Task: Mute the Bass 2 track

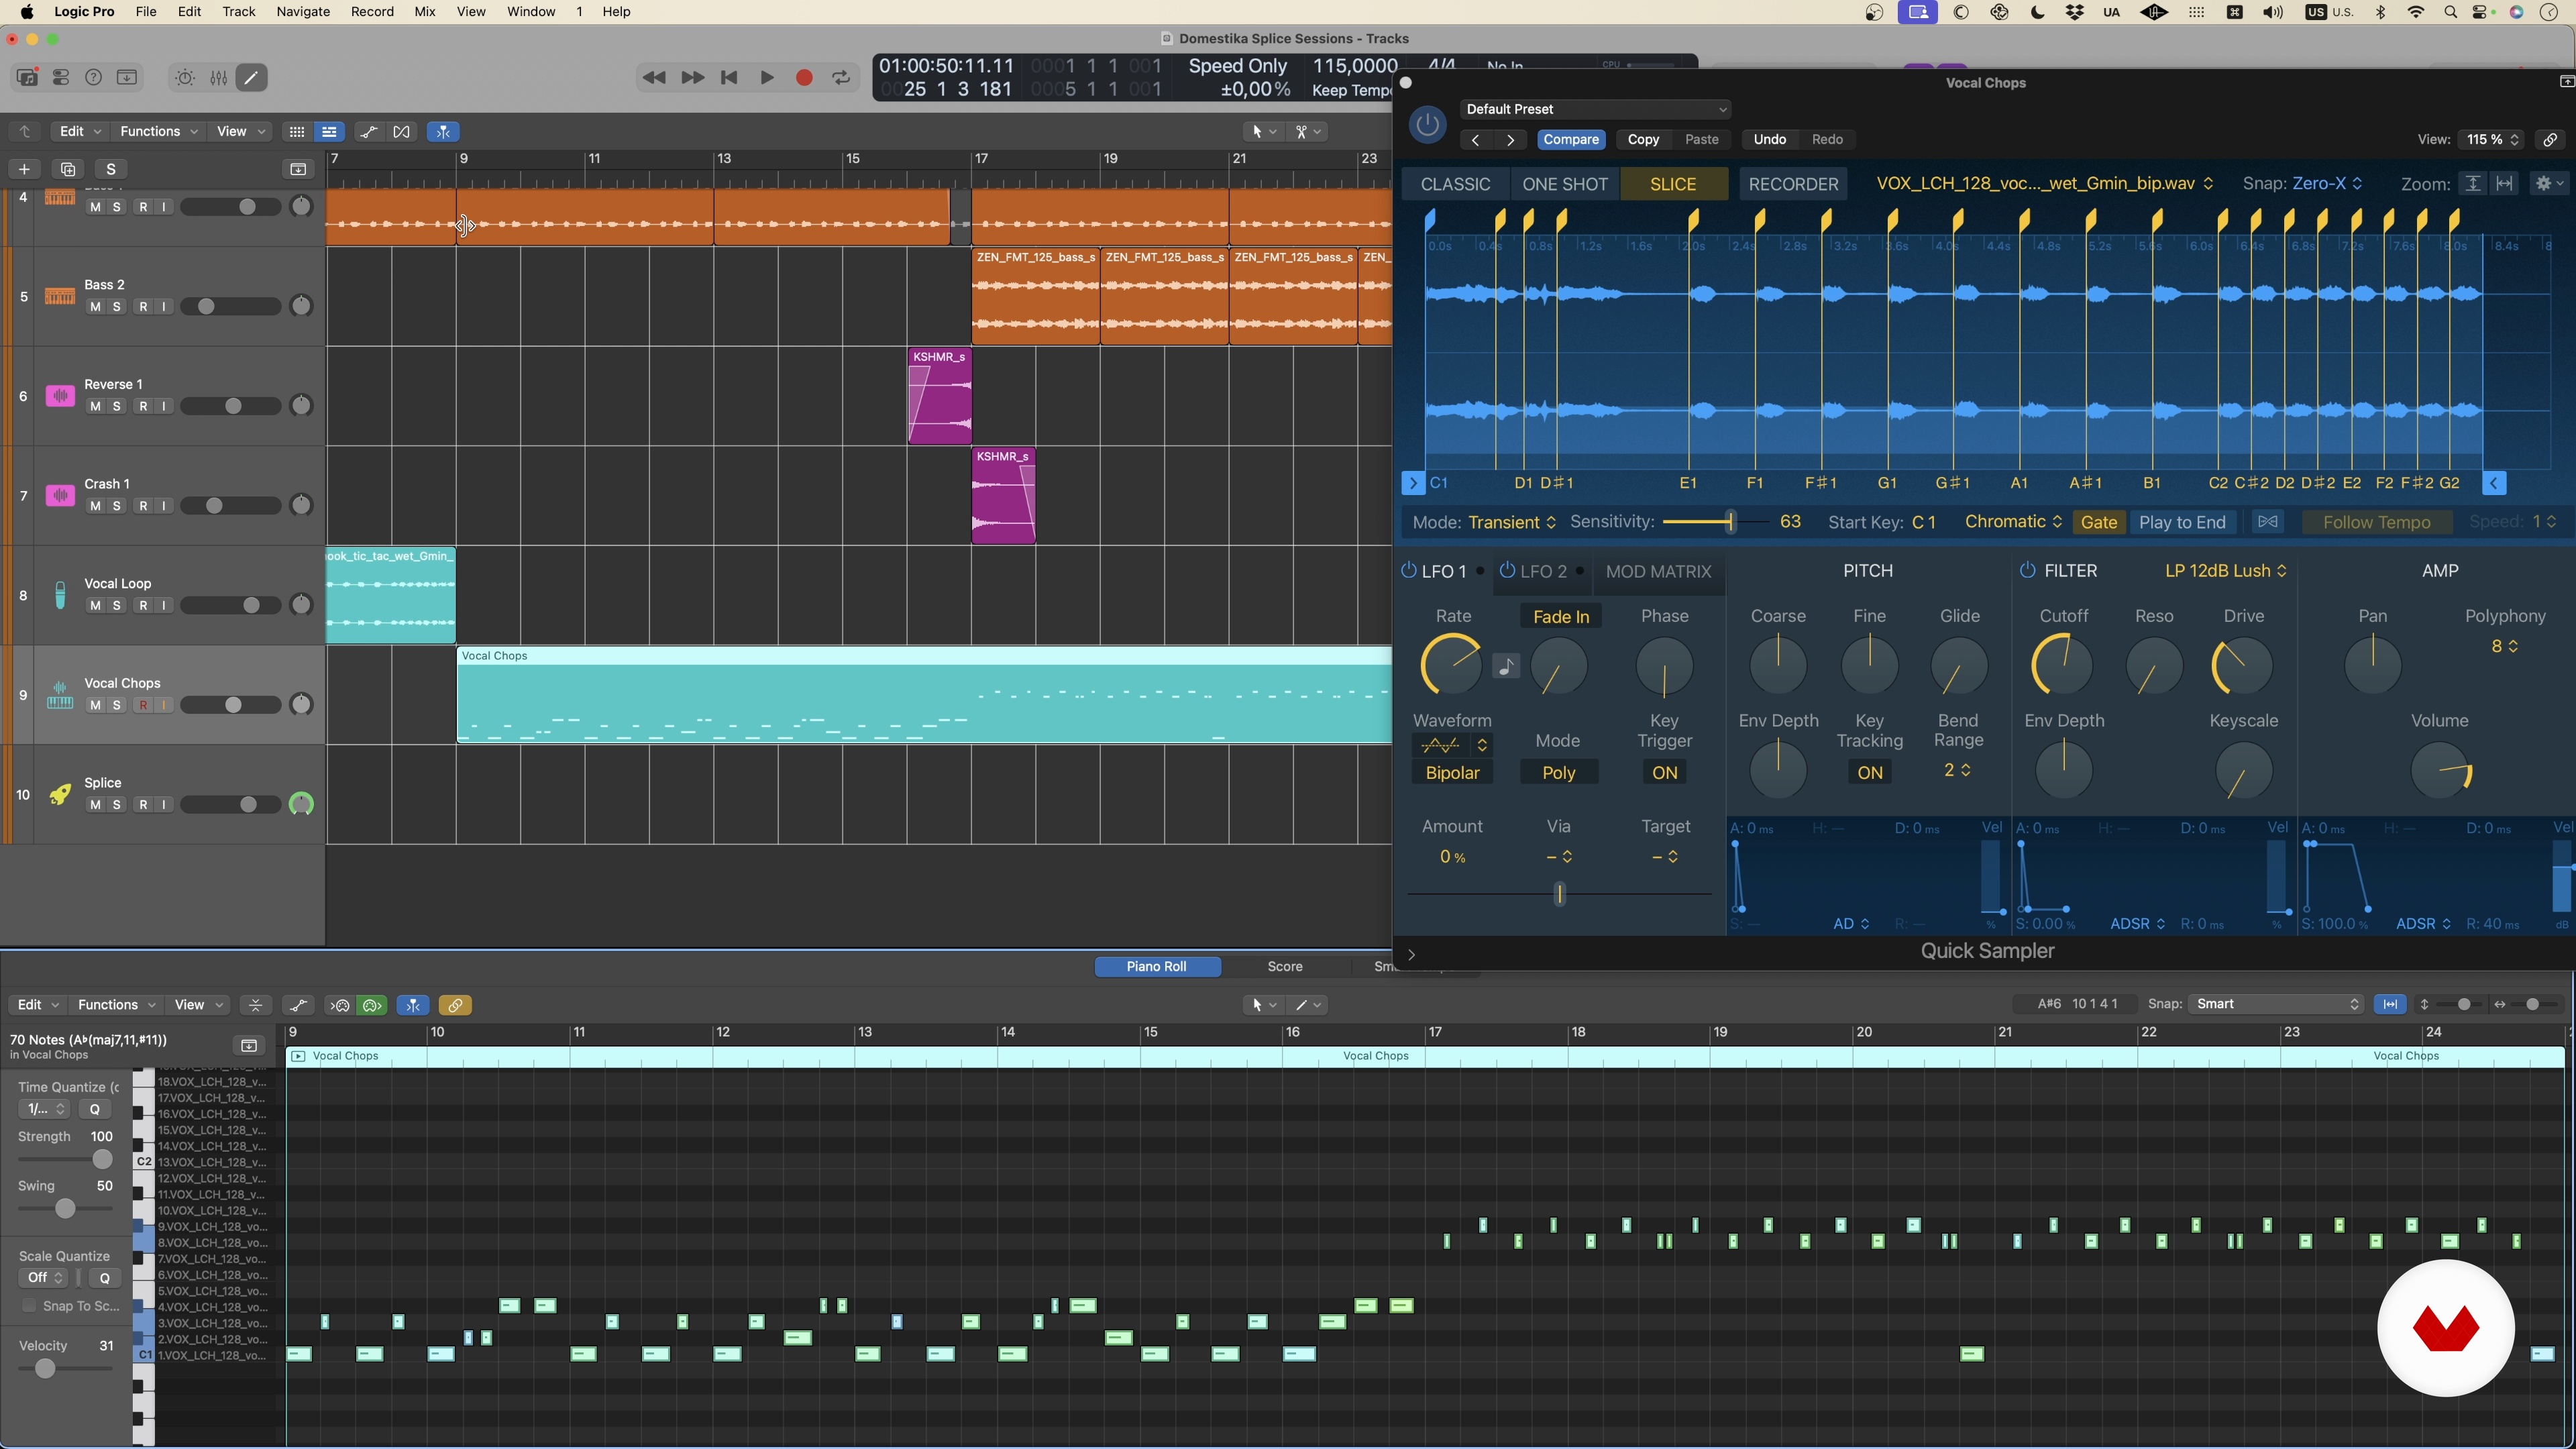Action: tap(95, 307)
